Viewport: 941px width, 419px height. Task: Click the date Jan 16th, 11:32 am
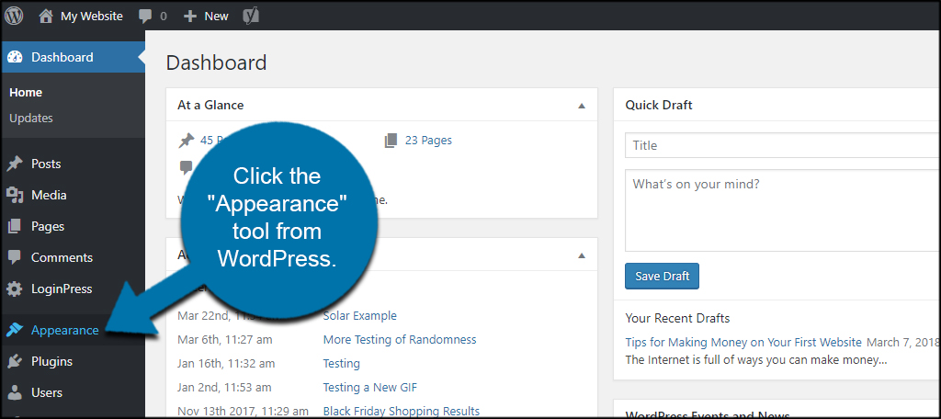pyautogui.click(x=226, y=364)
